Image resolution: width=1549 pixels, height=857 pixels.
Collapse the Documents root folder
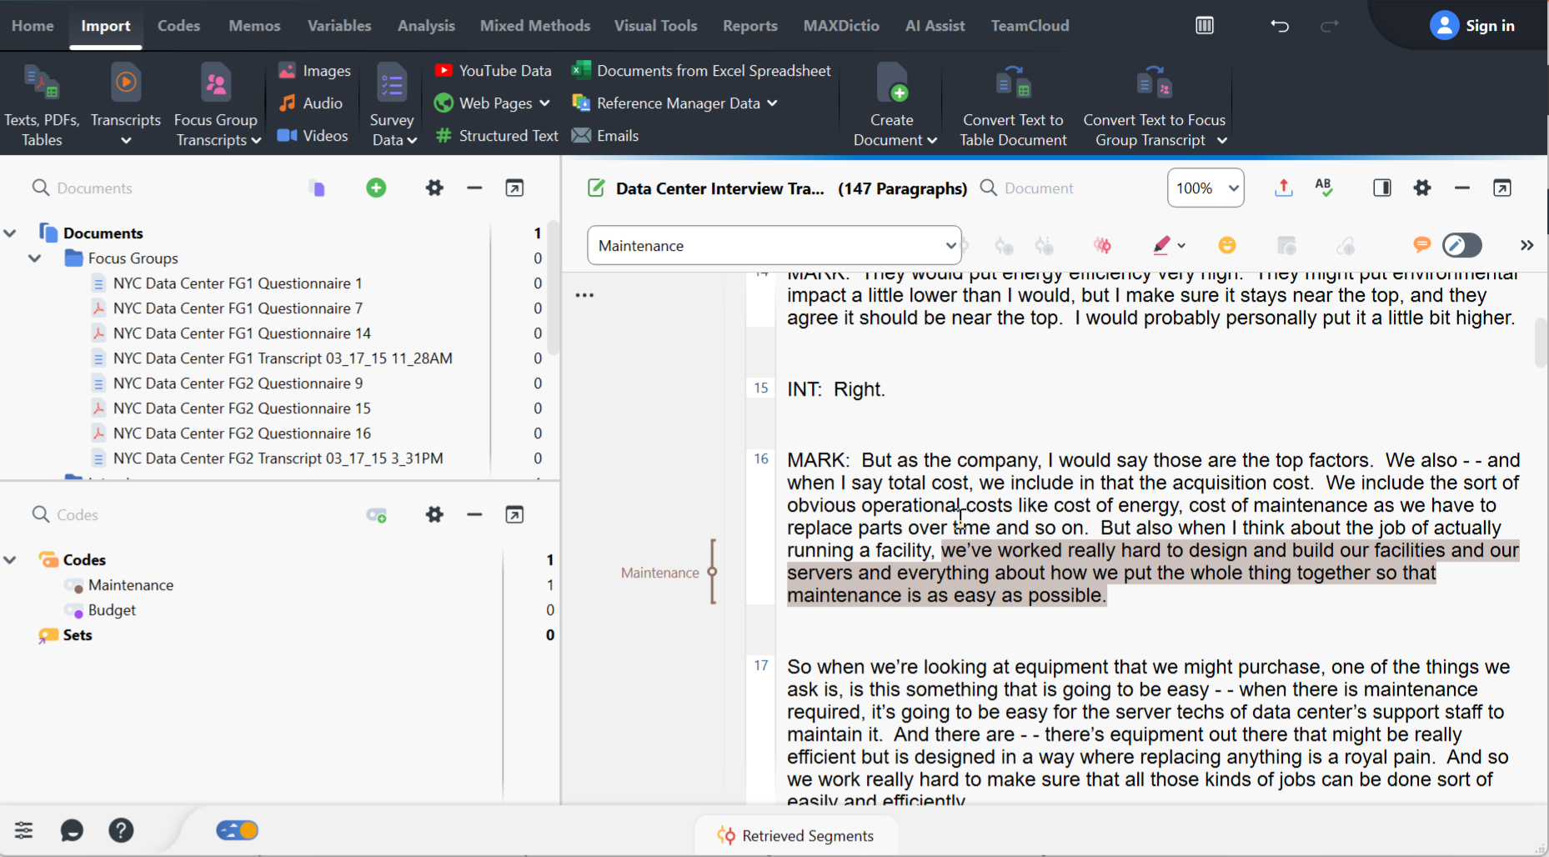click(10, 233)
